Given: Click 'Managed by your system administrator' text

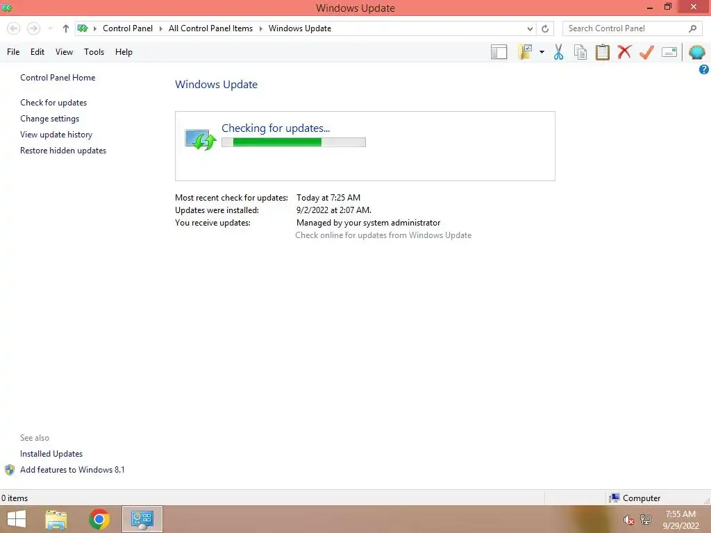Looking at the screenshot, I should pos(368,223).
